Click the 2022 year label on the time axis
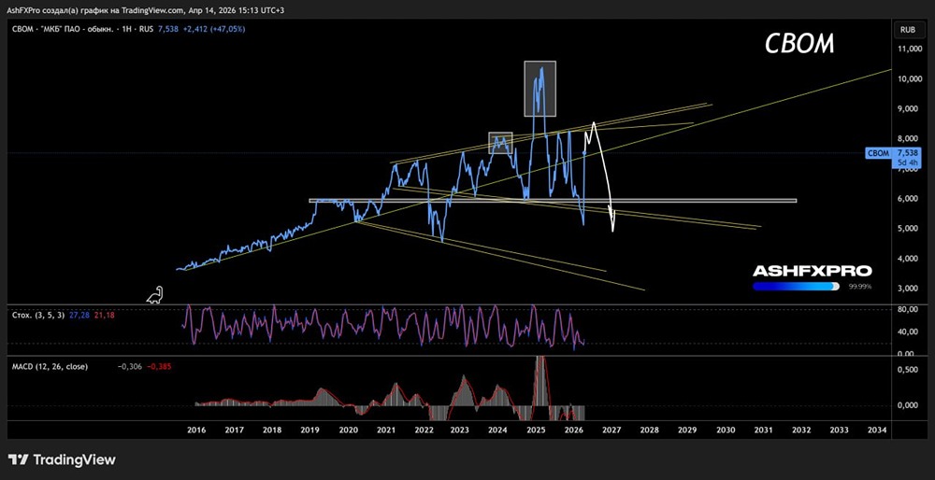The width and height of the screenshot is (935, 480). 424,430
